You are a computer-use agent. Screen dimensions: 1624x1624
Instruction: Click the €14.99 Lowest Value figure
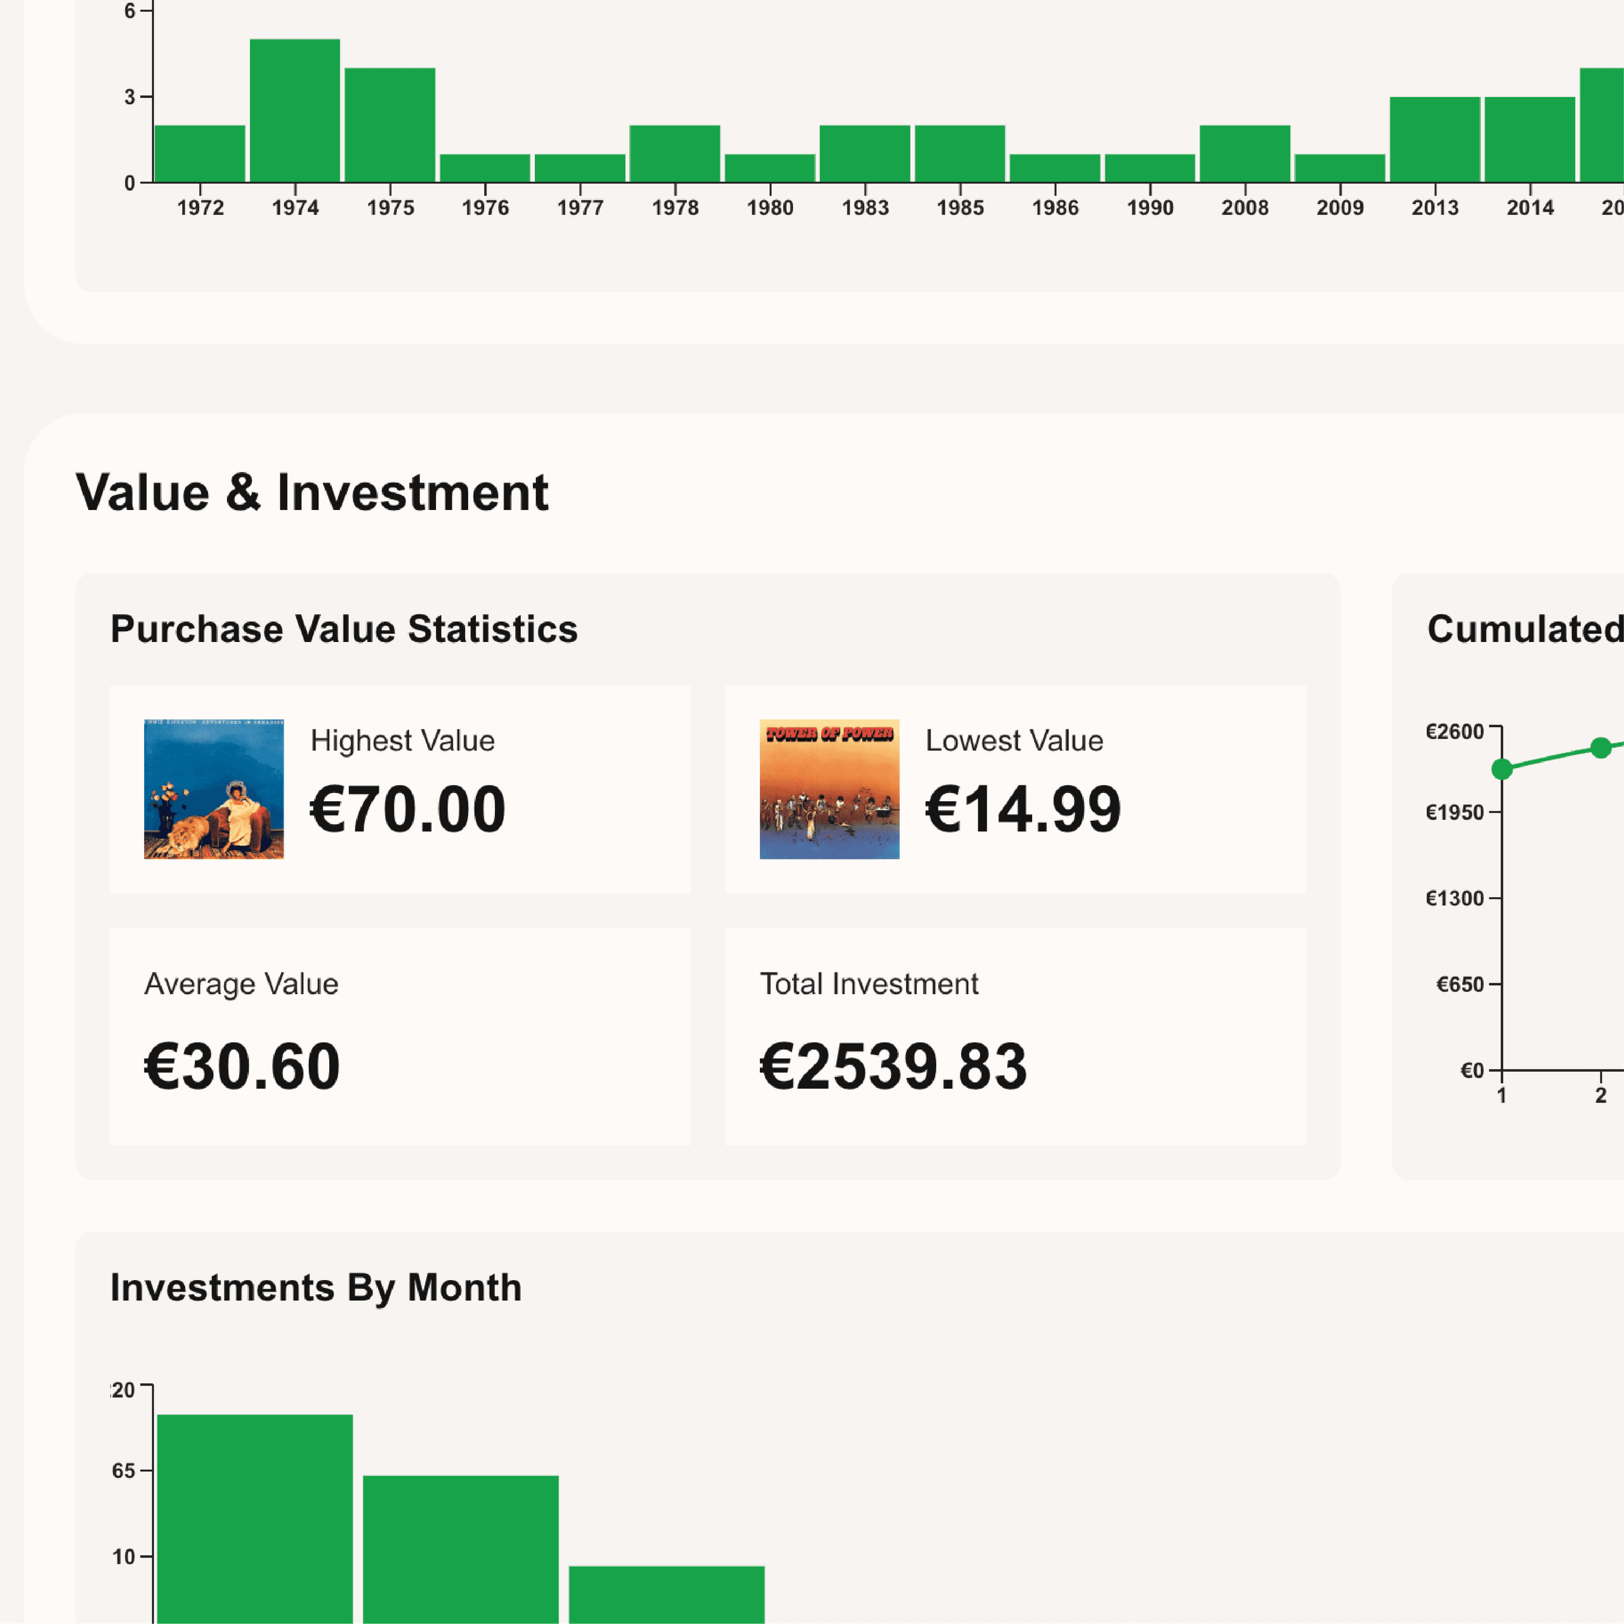tap(1022, 809)
